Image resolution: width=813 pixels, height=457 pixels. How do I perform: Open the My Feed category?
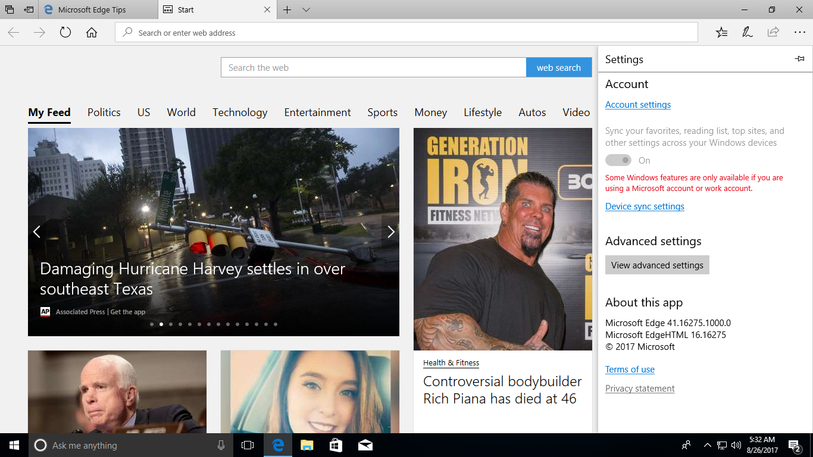pyautogui.click(x=49, y=112)
